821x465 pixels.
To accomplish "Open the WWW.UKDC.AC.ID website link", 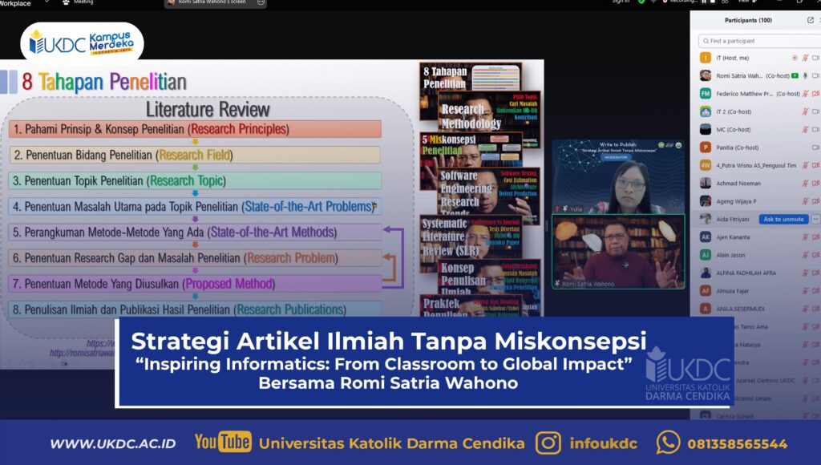I will tap(113, 444).
